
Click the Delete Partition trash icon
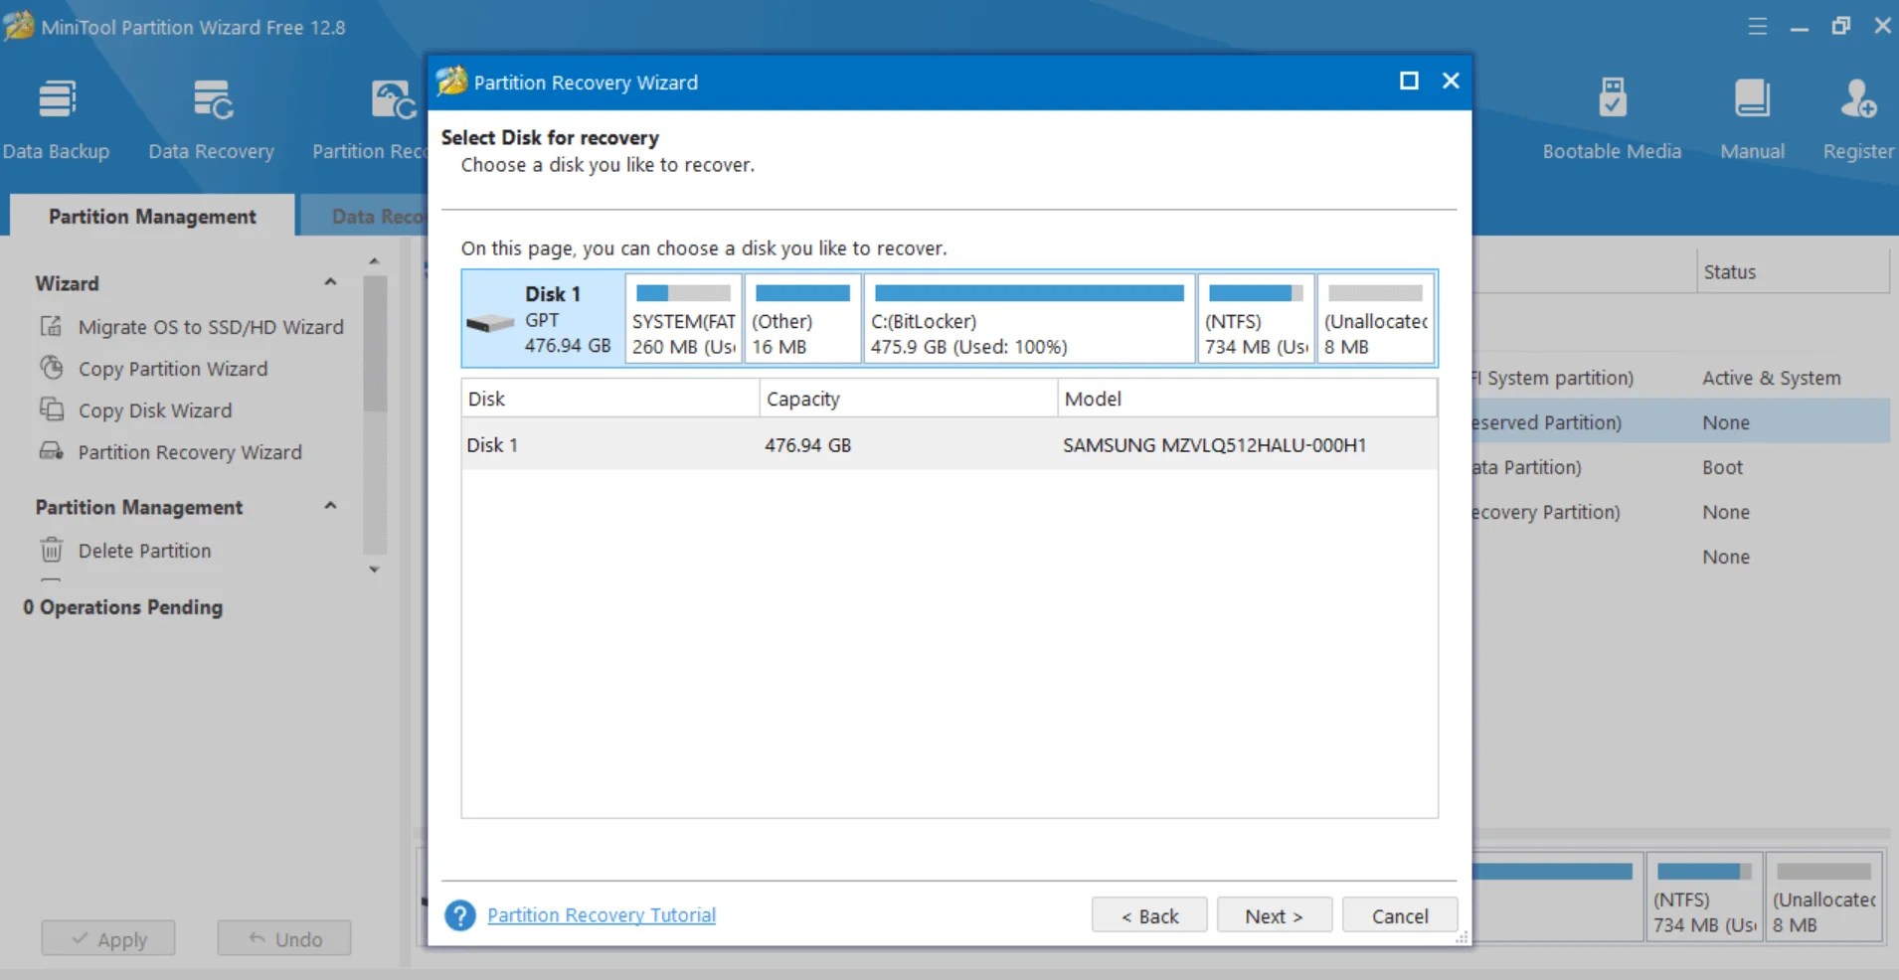tap(51, 551)
